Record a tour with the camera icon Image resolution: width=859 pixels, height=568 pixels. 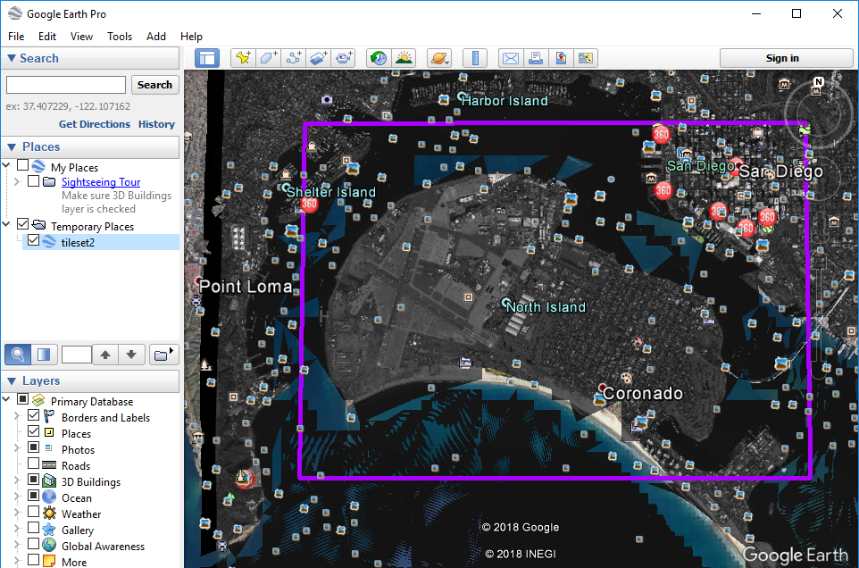coord(344,58)
